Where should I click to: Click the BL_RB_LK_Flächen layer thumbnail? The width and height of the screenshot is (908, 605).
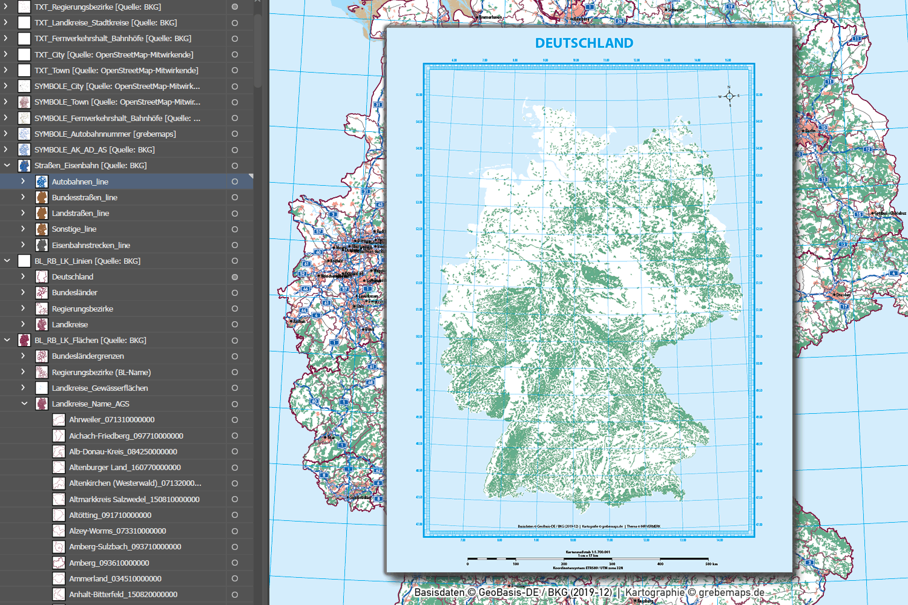[x=24, y=340]
